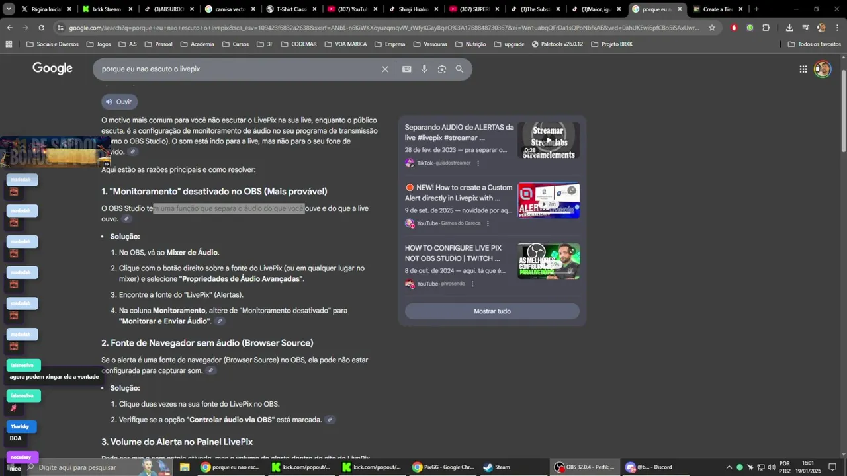Click the 59s LIVE PIX video thumbnail

click(549, 261)
